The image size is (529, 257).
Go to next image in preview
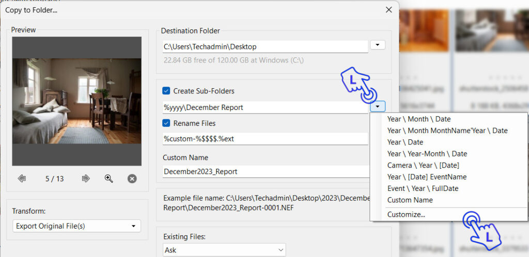click(86, 179)
